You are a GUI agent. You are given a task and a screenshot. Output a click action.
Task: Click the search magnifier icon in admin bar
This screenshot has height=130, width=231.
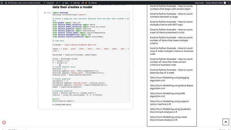tap(229, 3)
